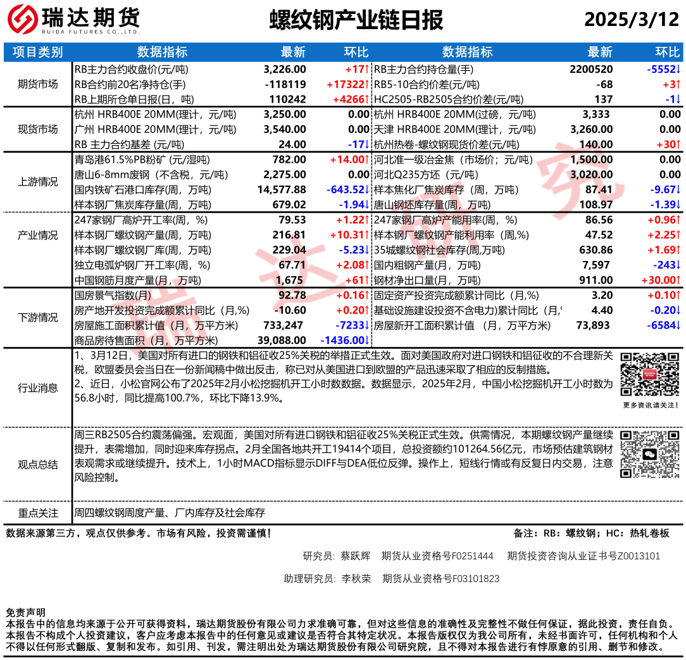This screenshot has height=660, width=686.
Task: Click assistant researcher name 李秋荣
Action: (356, 579)
